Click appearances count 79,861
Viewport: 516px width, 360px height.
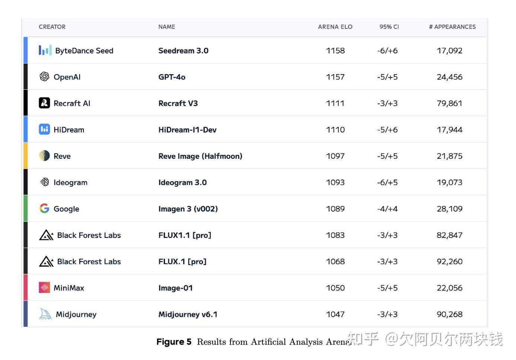[450, 103]
